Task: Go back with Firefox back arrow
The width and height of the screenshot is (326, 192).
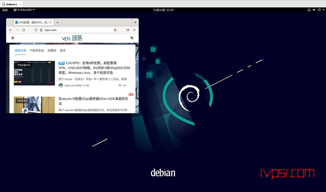Action: tap(10, 30)
